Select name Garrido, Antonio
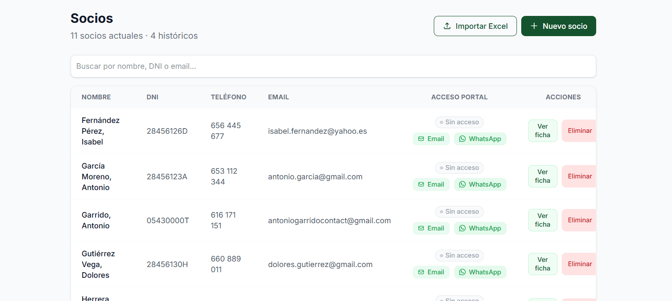The image size is (672, 301). (96, 221)
